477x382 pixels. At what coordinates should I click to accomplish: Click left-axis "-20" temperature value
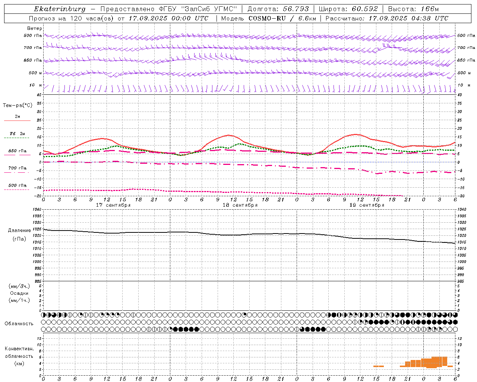point(38,196)
